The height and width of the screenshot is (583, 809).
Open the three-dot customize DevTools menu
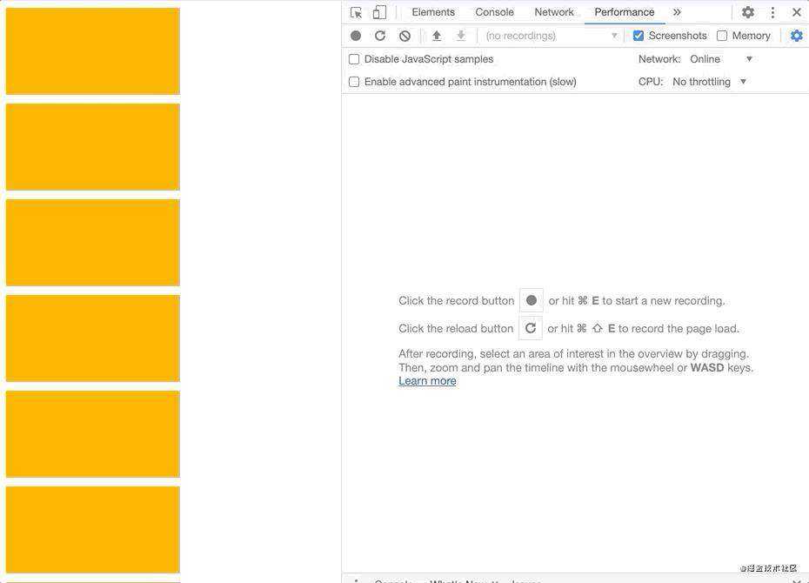pyautogui.click(x=772, y=12)
